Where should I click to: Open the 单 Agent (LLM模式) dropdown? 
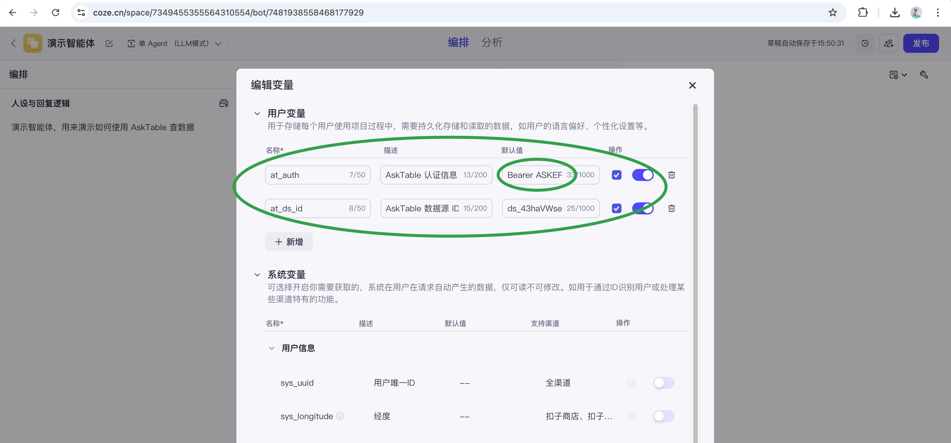(x=175, y=44)
